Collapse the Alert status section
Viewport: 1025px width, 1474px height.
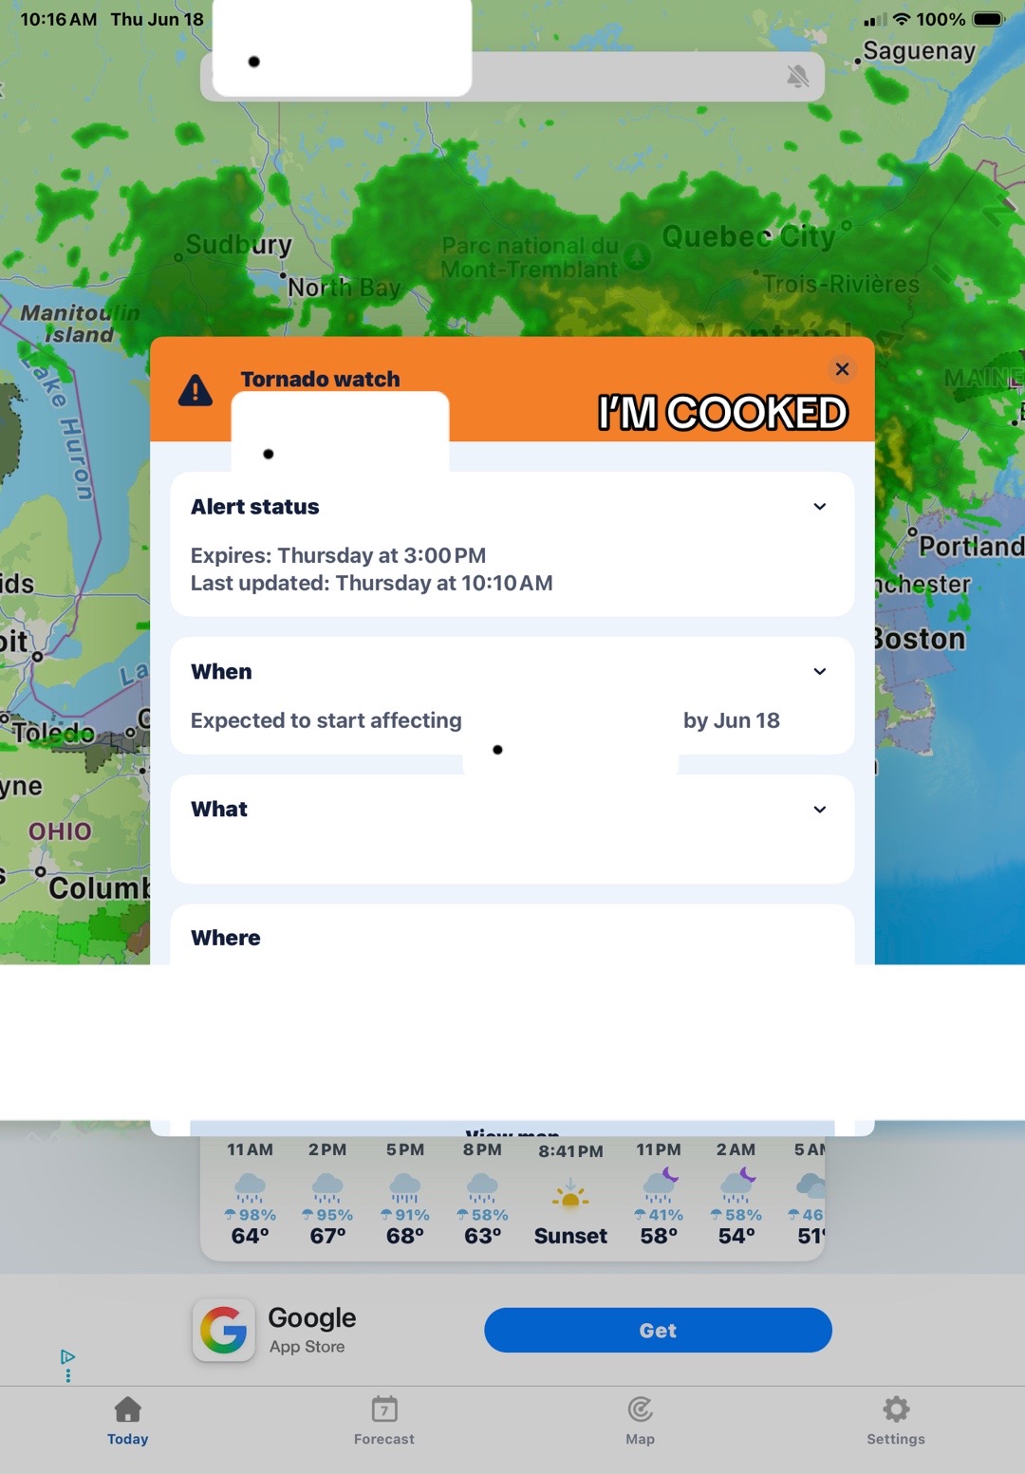(x=820, y=507)
